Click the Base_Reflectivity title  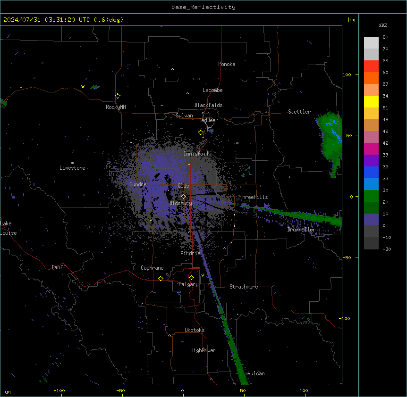(x=203, y=7)
